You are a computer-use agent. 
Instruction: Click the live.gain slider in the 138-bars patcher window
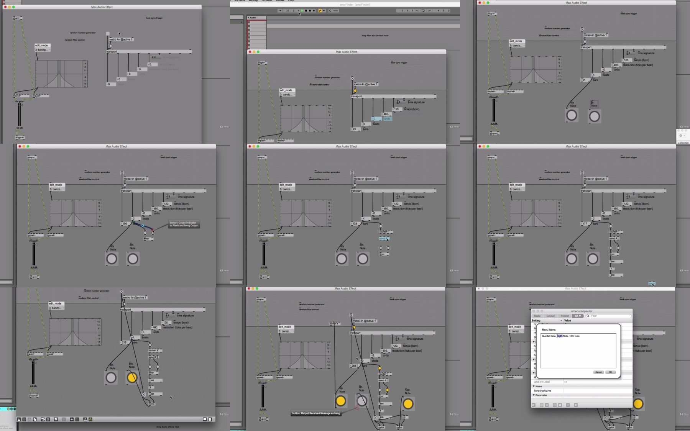point(264,254)
